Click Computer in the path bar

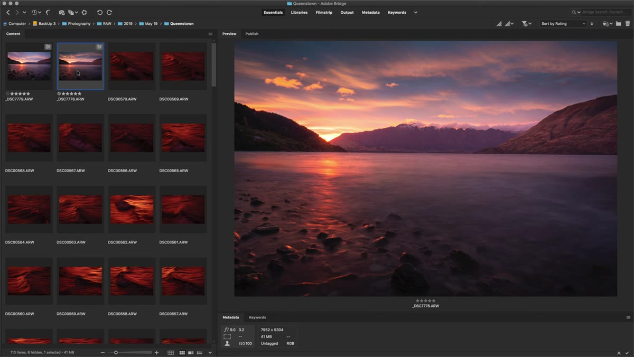click(x=14, y=24)
